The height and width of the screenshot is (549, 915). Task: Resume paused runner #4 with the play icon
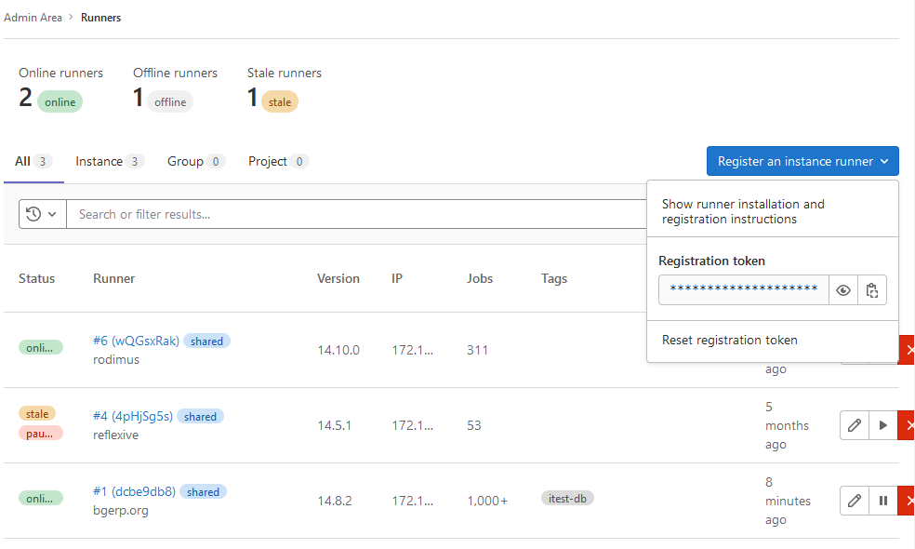pyautogui.click(x=882, y=425)
